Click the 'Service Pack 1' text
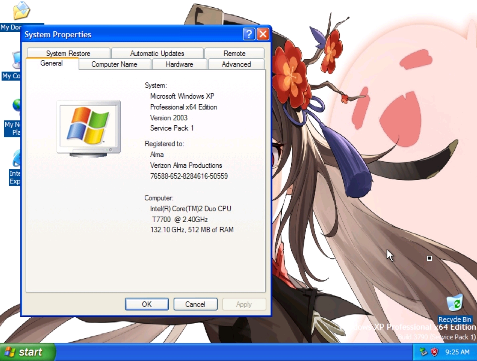The width and height of the screenshot is (477, 361). 172,128
